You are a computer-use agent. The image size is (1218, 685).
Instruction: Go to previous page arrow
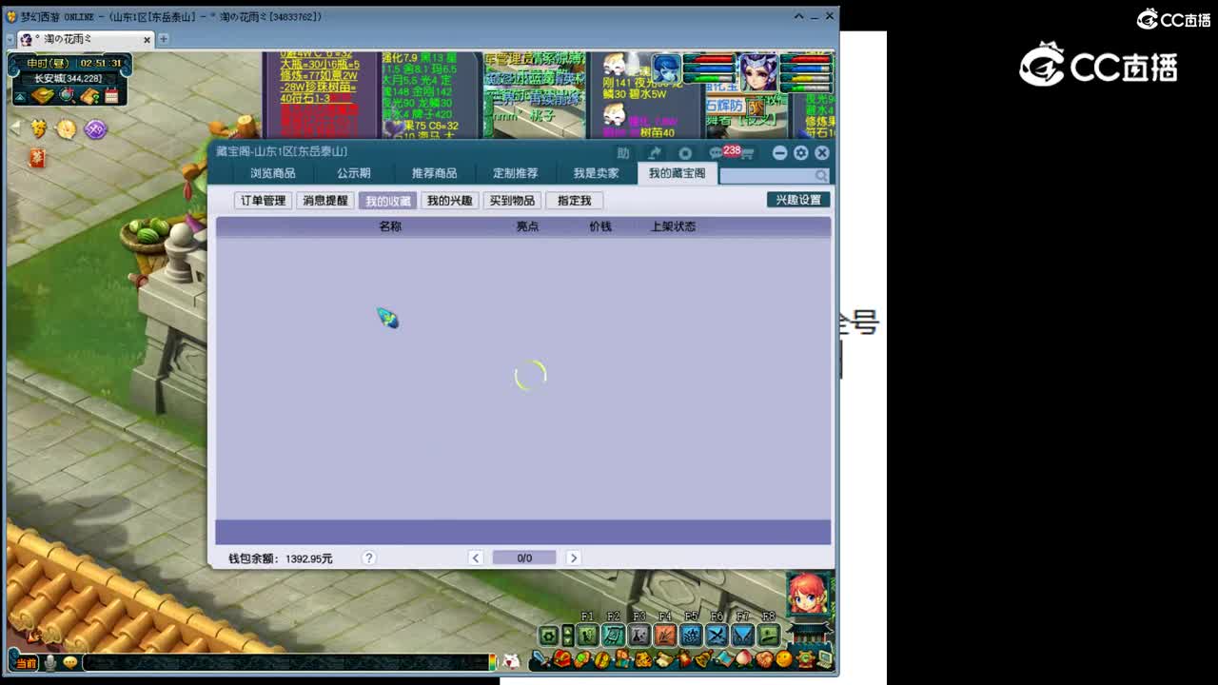click(476, 558)
